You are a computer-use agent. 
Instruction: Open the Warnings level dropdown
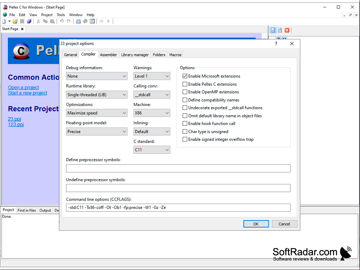tap(152, 76)
